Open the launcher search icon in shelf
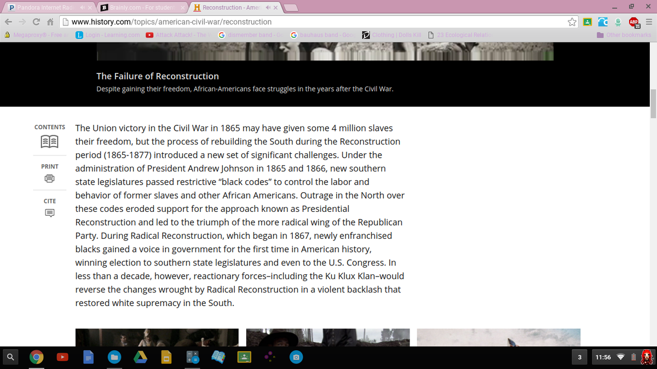657x369 pixels. (11, 357)
